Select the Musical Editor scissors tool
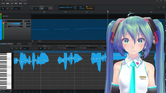 [x=20, y=49]
